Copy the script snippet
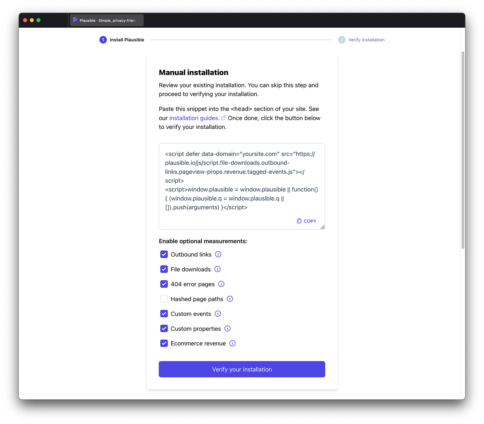The width and height of the screenshot is (484, 424). tap(306, 221)
